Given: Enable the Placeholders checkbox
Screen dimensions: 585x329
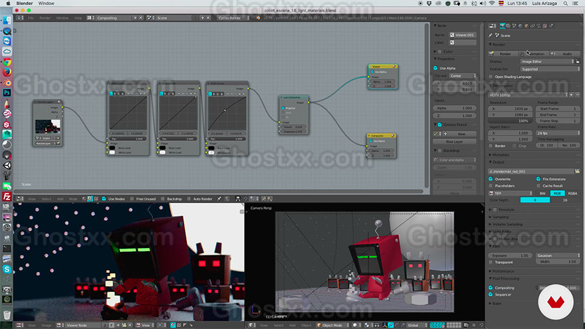Looking at the screenshot, I should [x=491, y=185].
